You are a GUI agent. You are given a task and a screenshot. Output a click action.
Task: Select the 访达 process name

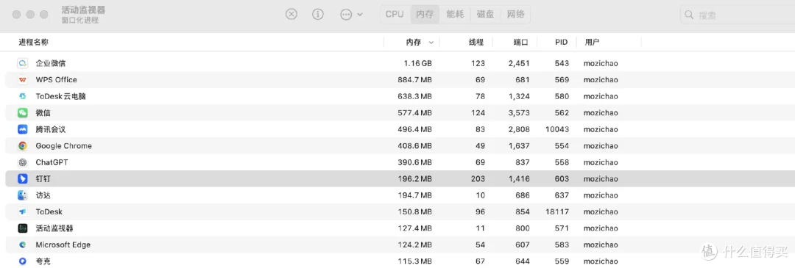tap(43, 195)
